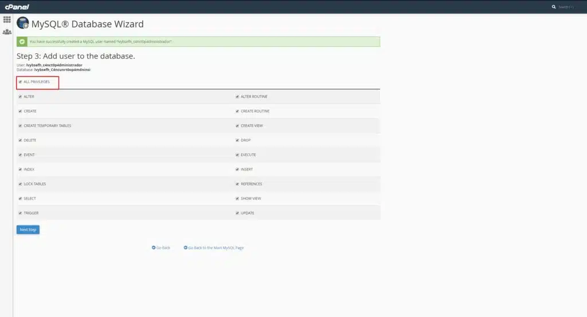Click the successfully created user message

click(x=101, y=42)
